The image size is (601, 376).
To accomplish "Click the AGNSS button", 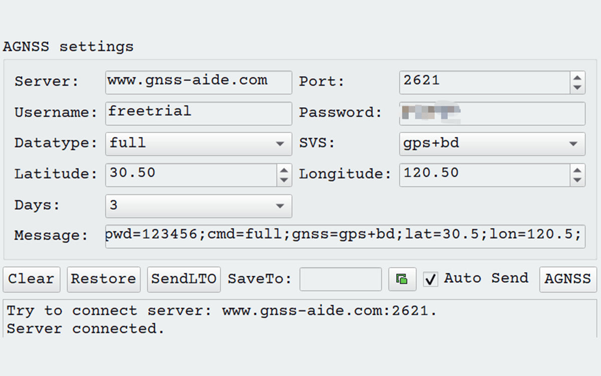I will click(x=568, y=279).
